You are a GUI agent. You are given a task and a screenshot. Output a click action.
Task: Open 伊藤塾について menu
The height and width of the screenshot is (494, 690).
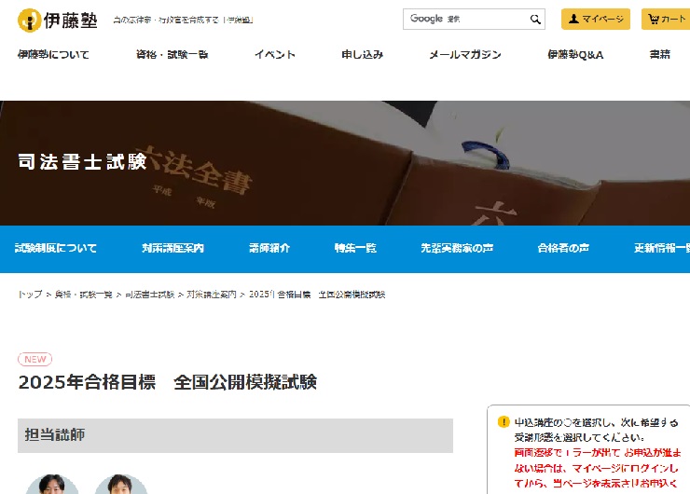click(53, 55)
